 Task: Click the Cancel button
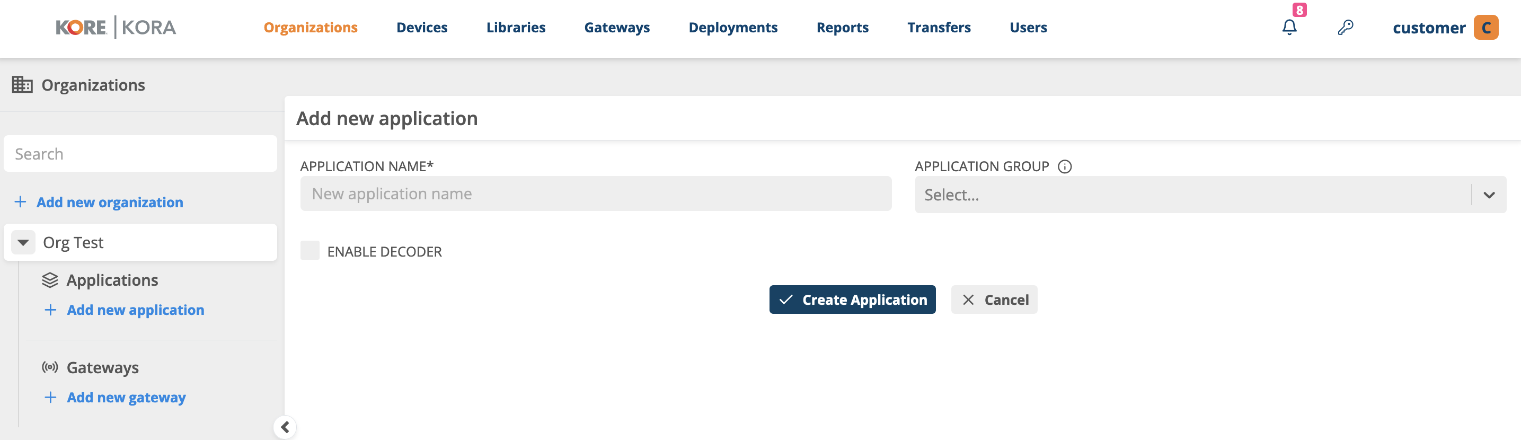tap(994, 300)
